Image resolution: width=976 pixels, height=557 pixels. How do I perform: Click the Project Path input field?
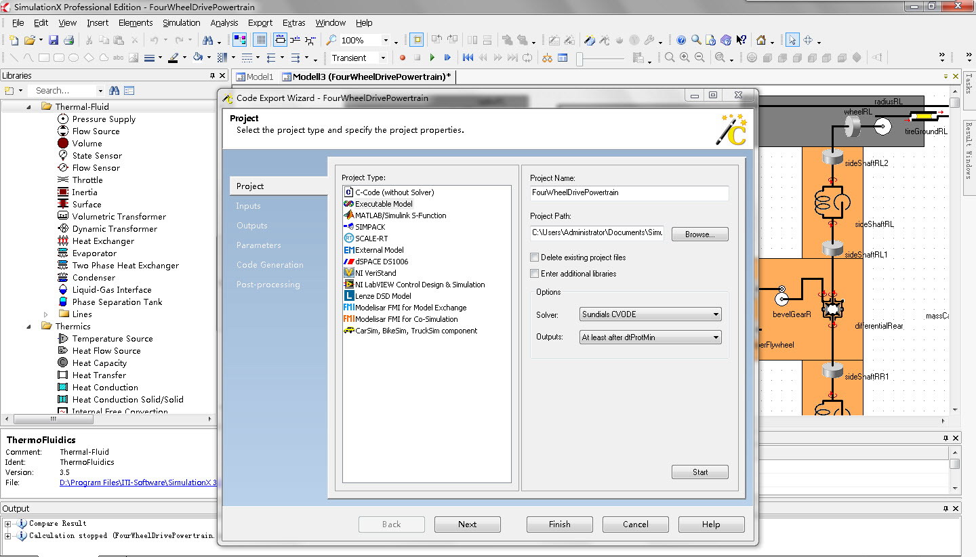pyautogui.click(x=597, y=233)
